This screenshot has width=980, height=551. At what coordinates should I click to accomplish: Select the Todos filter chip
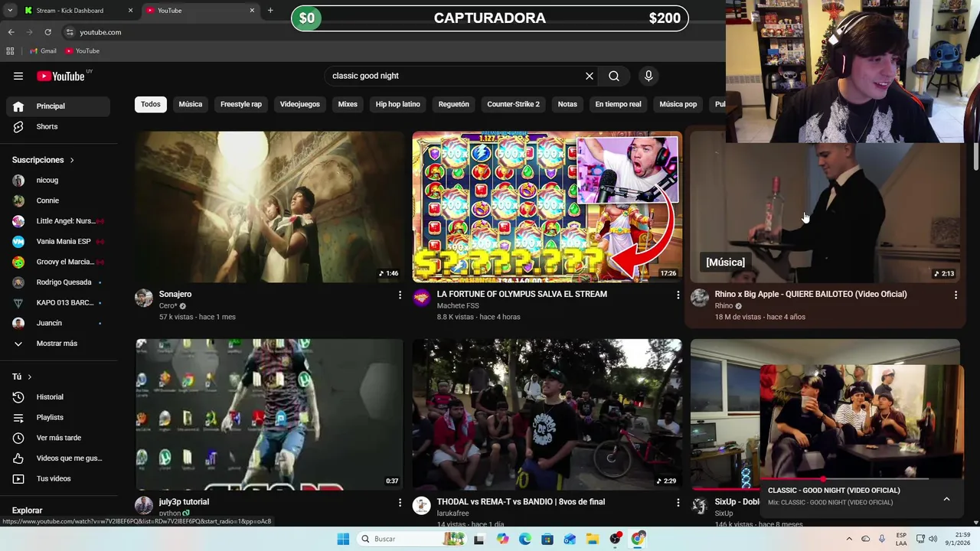point(151,104)
